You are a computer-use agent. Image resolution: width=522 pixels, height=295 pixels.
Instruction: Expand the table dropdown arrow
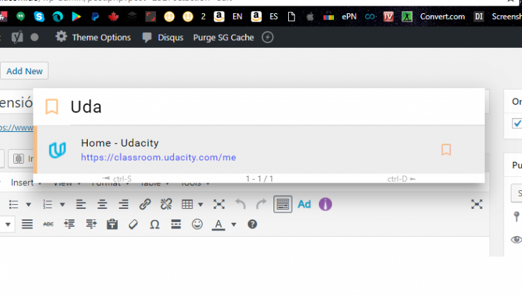pos(200,204)
